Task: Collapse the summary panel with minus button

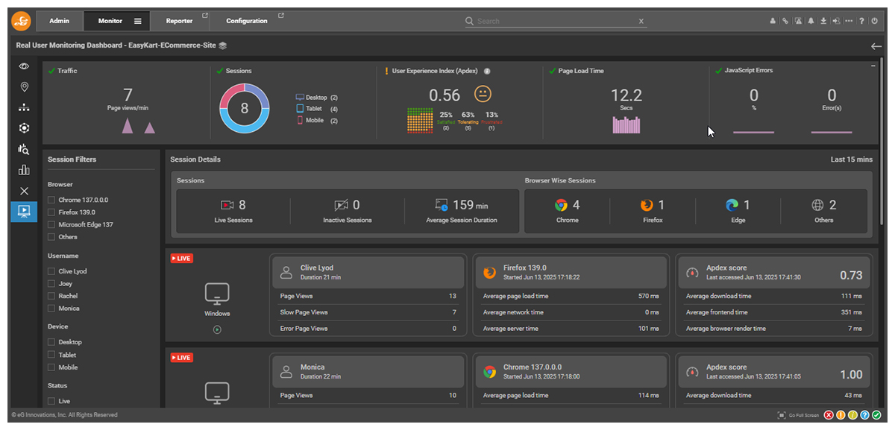Action: (x=873, y=66)
